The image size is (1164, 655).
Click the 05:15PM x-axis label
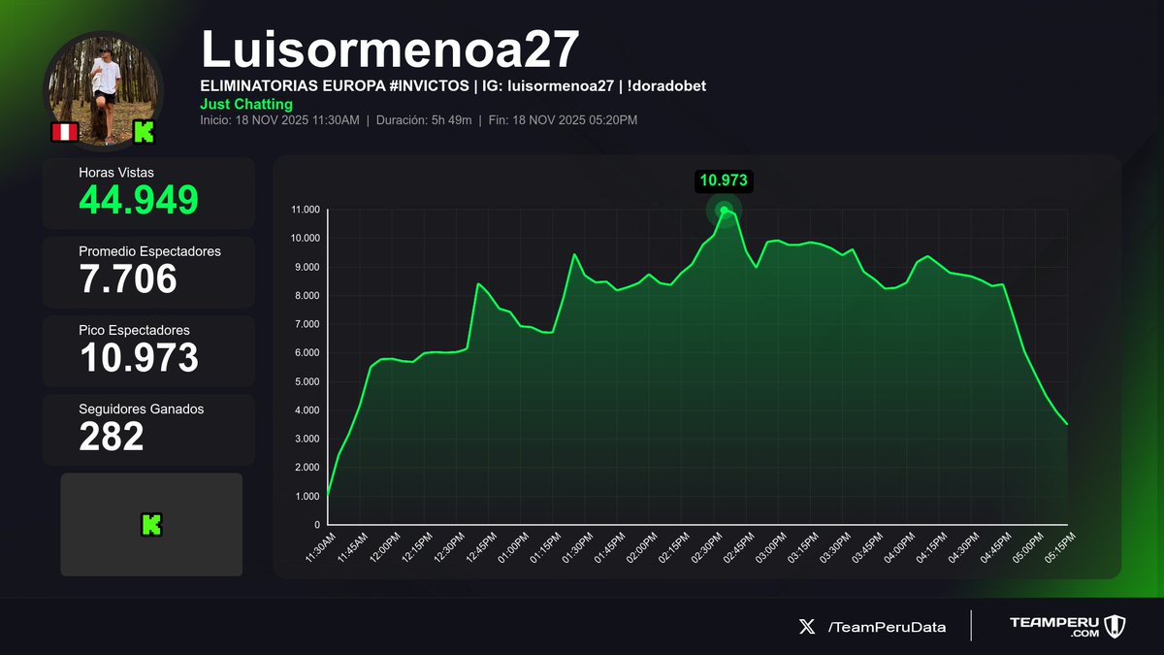(x=1061, y=546)
